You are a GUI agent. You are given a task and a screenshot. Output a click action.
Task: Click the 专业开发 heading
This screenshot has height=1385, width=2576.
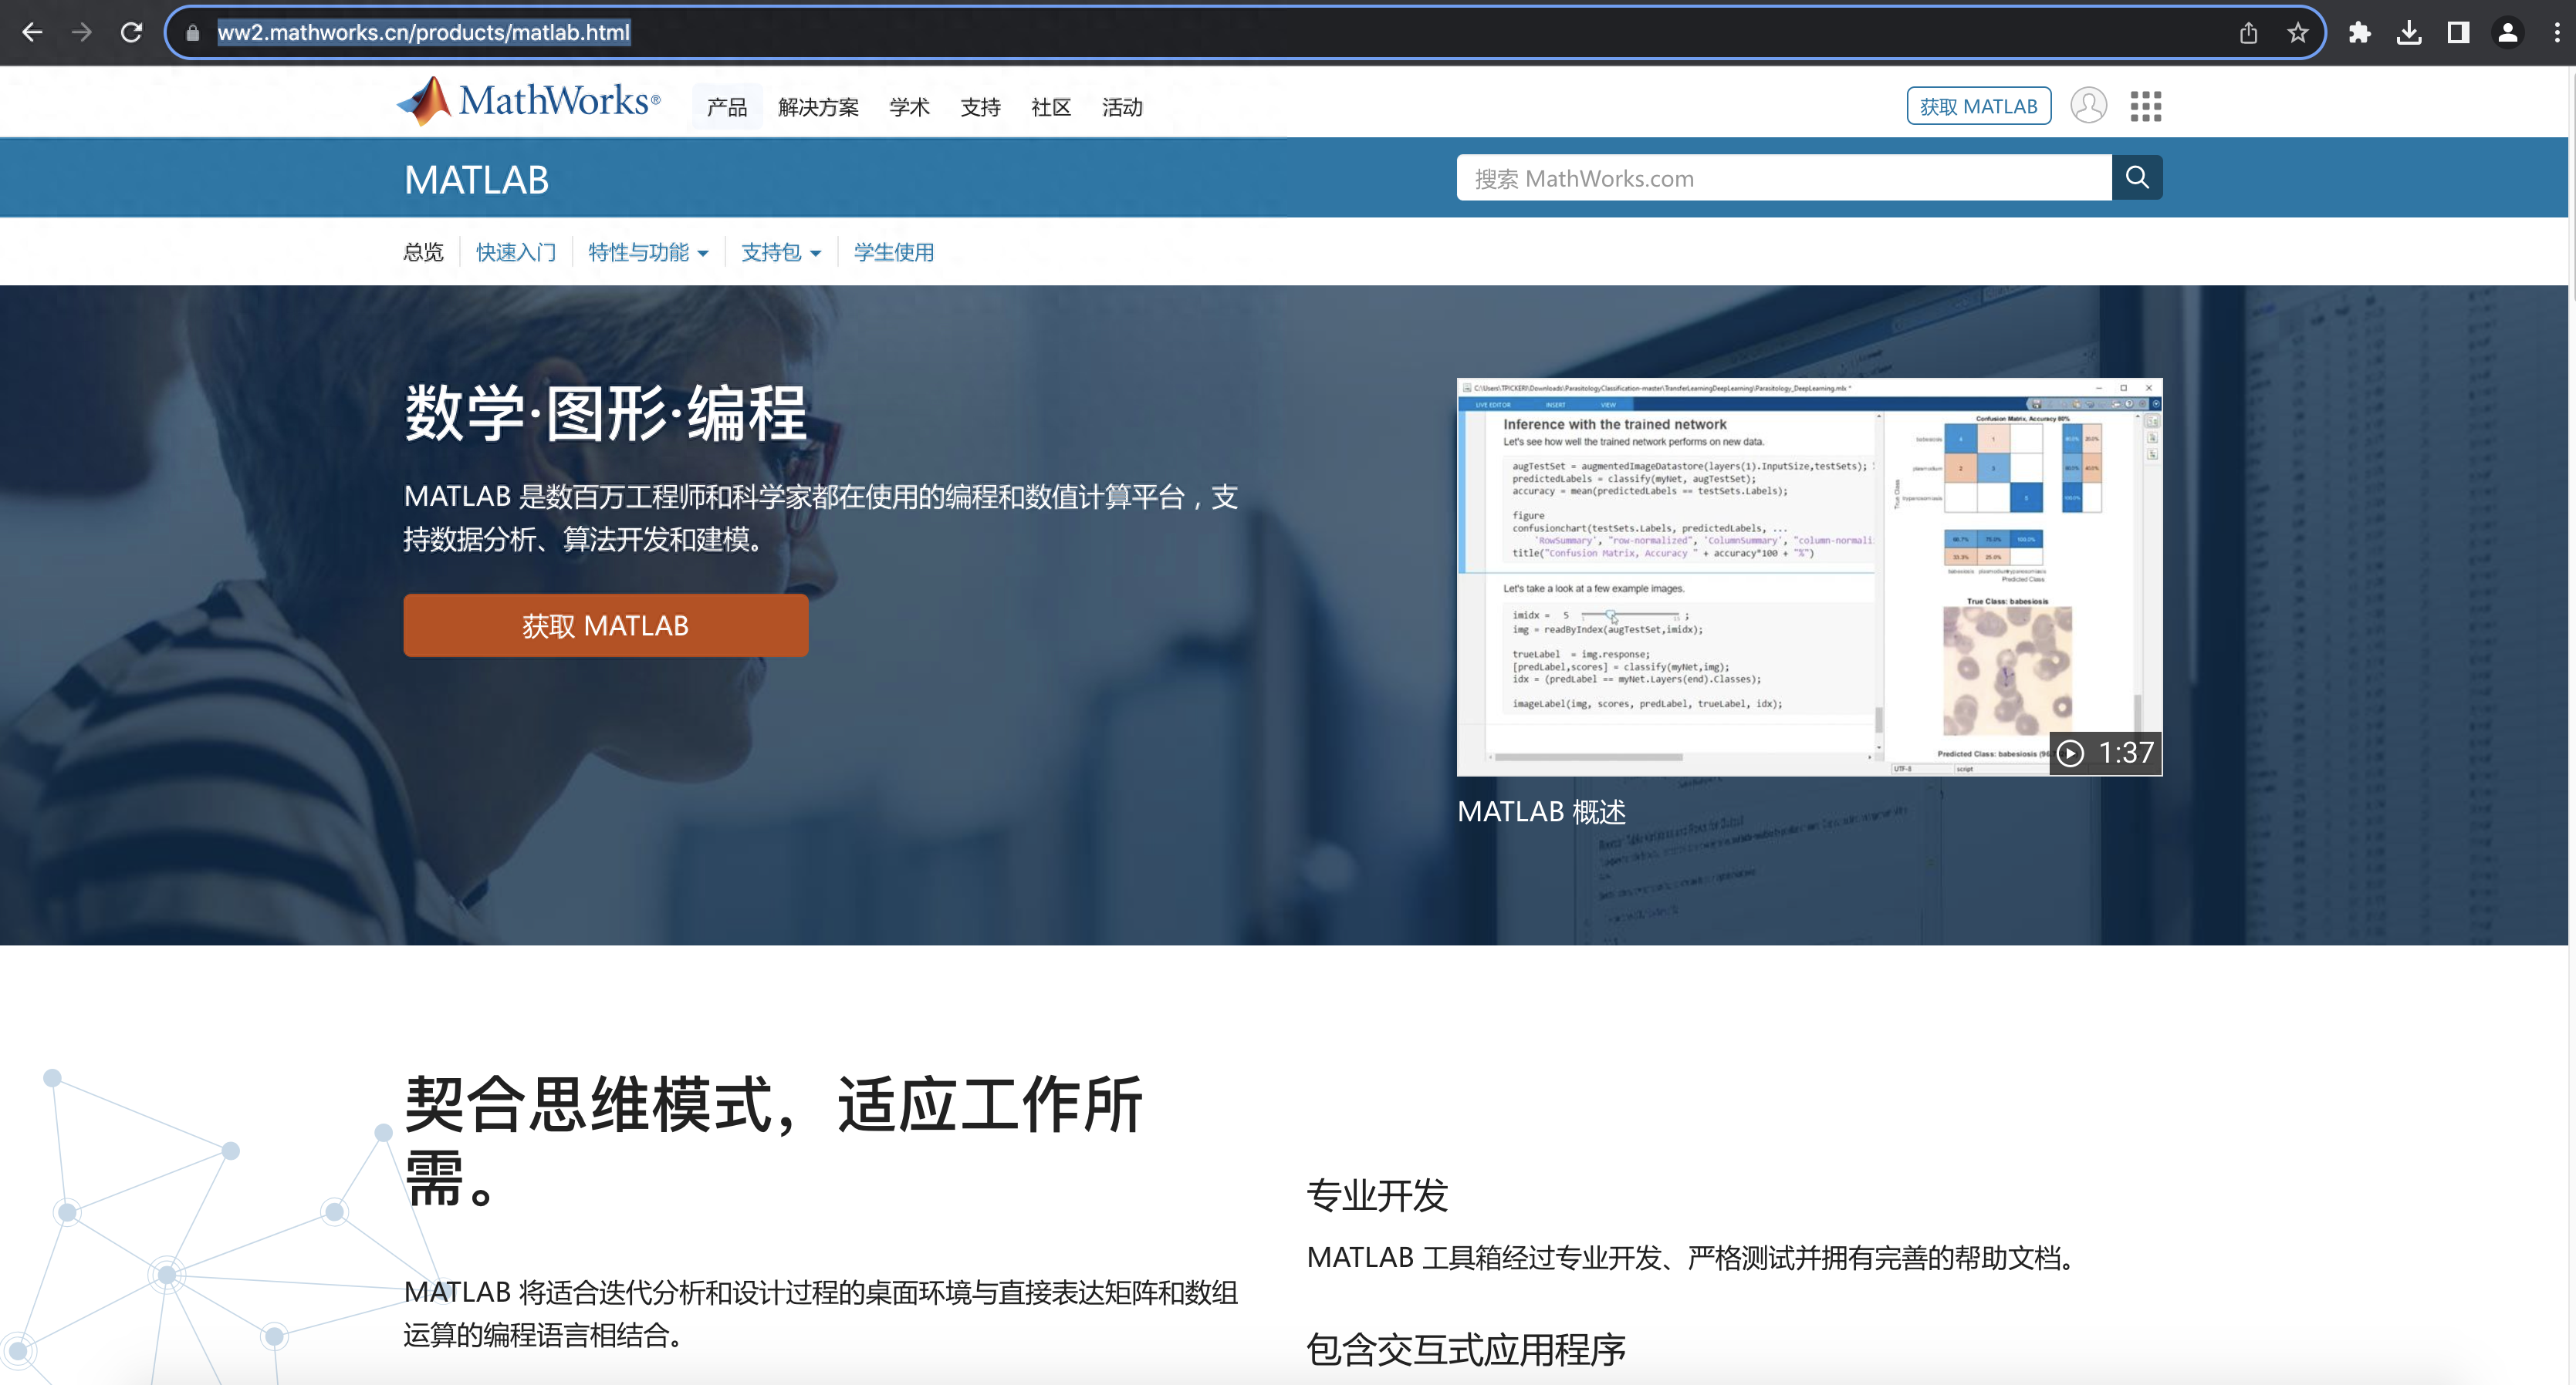click(1377, 1195)
